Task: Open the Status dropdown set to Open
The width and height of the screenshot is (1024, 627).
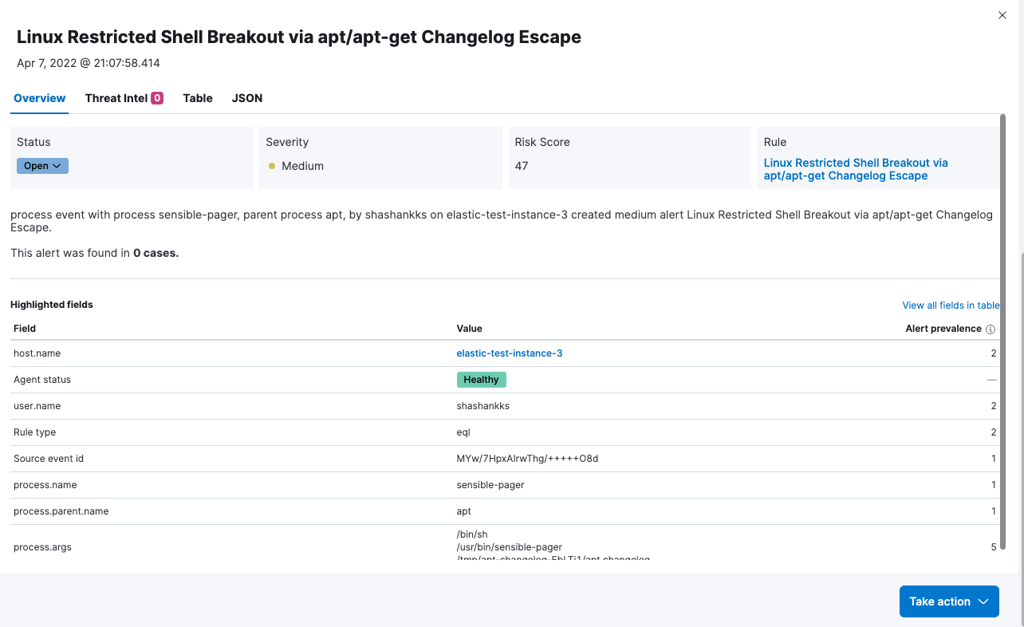Action: click(x=42, y=166)
